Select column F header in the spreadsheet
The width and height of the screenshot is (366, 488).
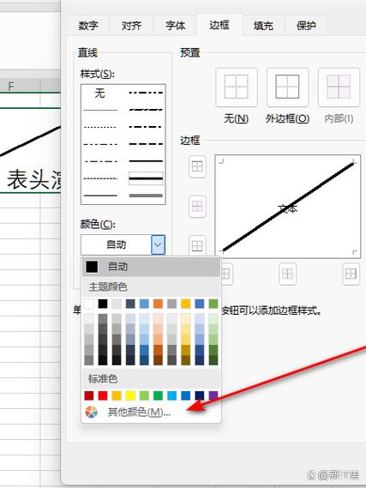(x=21, y=86)
